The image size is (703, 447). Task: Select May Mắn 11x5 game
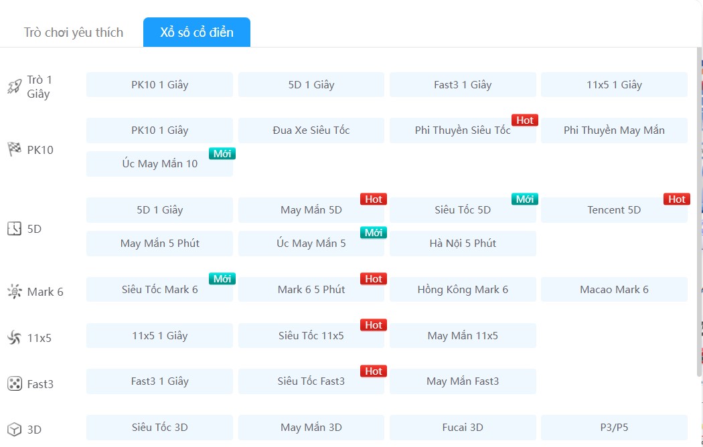point(463,335)
